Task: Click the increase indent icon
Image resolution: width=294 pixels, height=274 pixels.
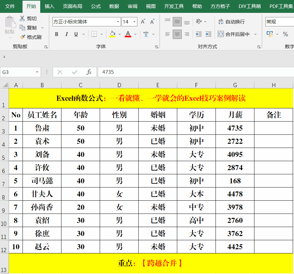Action: coord(208,34)
